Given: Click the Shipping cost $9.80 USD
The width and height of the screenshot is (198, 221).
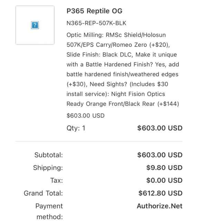Looking at the screenshot, I should 164,168.
